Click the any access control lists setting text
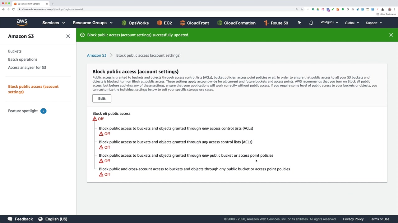 point(176,142)
